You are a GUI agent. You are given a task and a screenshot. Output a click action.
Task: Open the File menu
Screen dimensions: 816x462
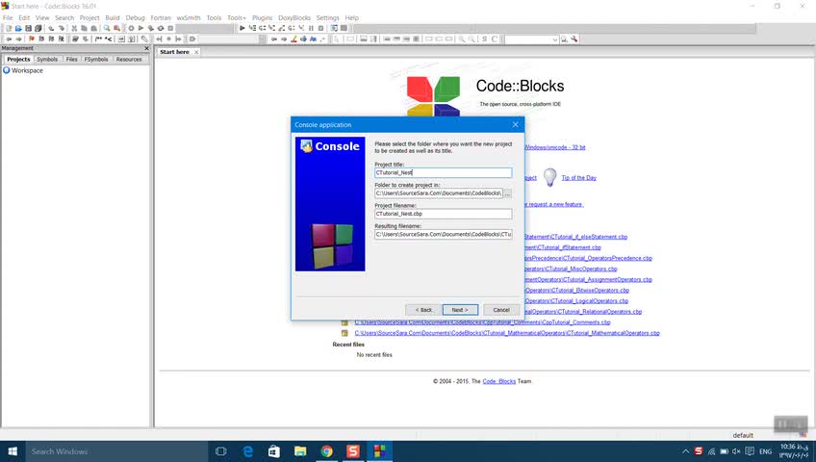tap(8, 17)
